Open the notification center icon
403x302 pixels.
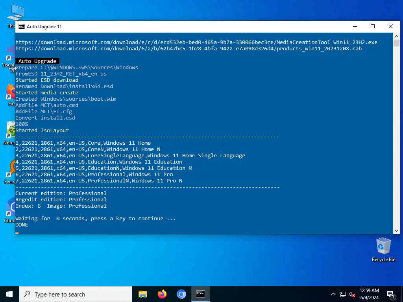(x=390, y=295)
